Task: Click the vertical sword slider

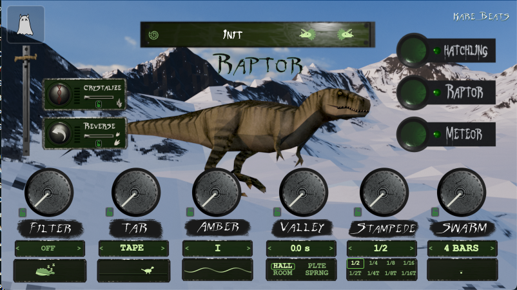Action: [26, 101]
